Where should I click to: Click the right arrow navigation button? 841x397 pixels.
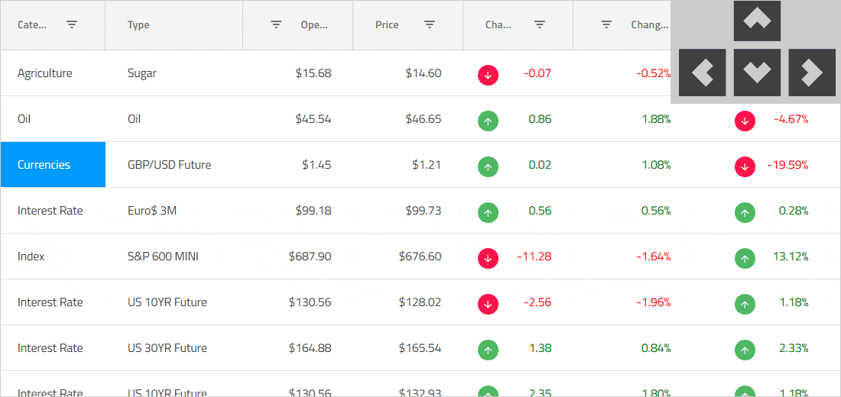[811, 73]
